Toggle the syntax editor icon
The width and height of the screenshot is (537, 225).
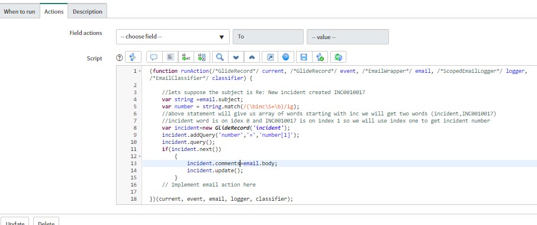(133, 57)
